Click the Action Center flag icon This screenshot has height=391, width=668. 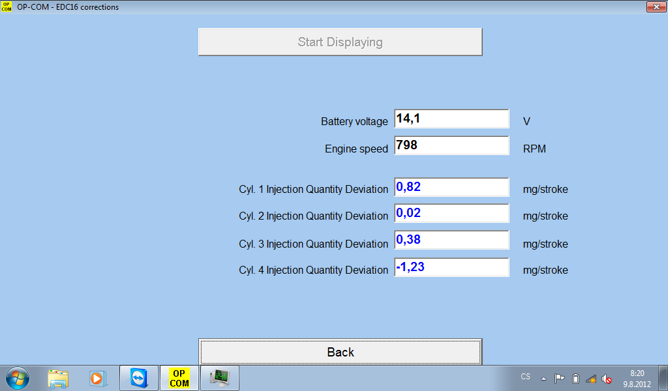[x=560, y=378]
